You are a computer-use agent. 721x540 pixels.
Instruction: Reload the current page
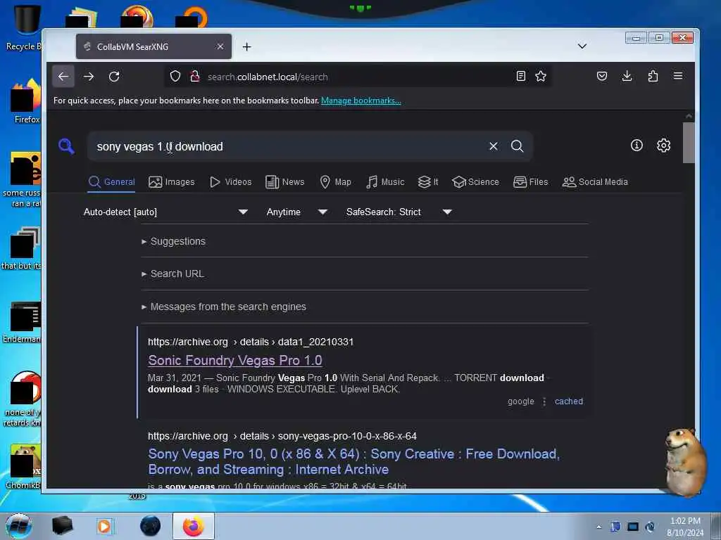[x=114, y=76]
